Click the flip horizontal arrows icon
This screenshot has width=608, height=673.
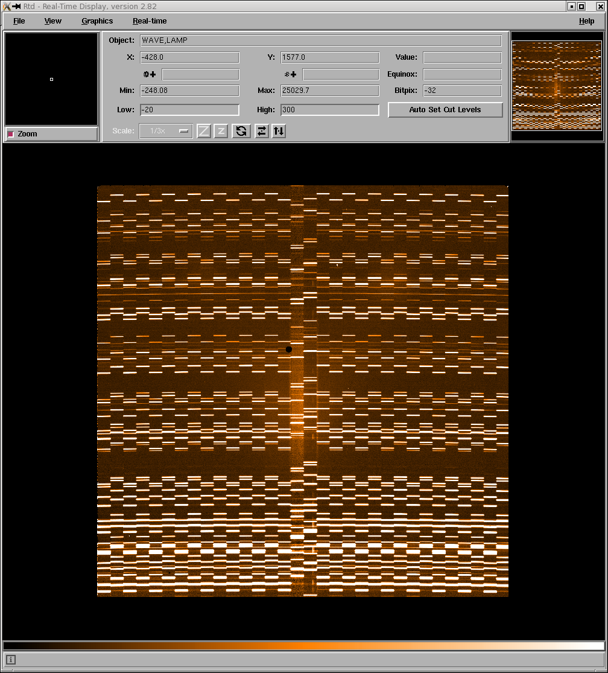(261, 131)
